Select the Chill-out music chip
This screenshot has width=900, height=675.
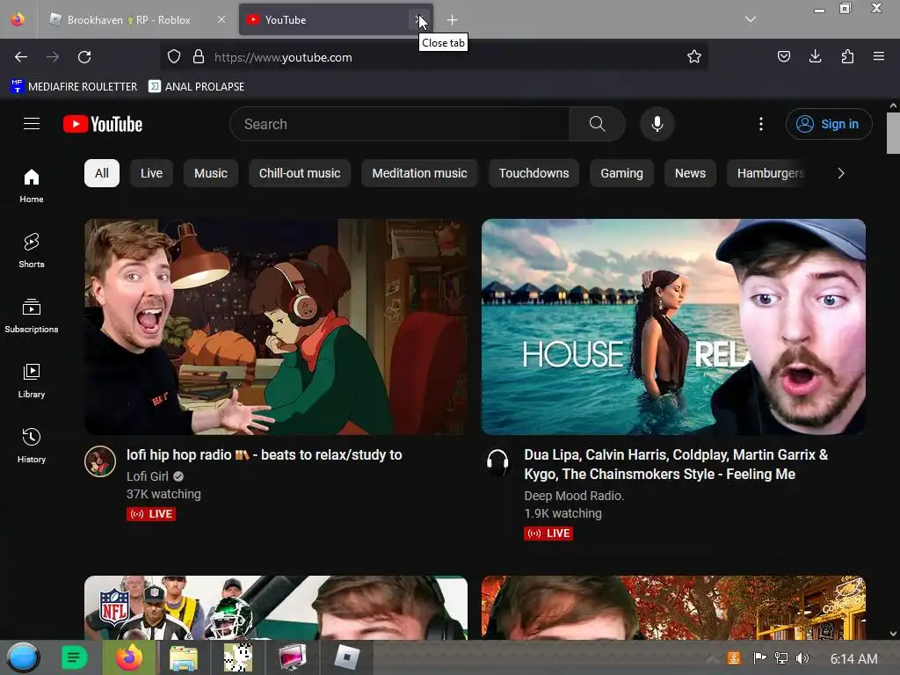tap(300, 173)
